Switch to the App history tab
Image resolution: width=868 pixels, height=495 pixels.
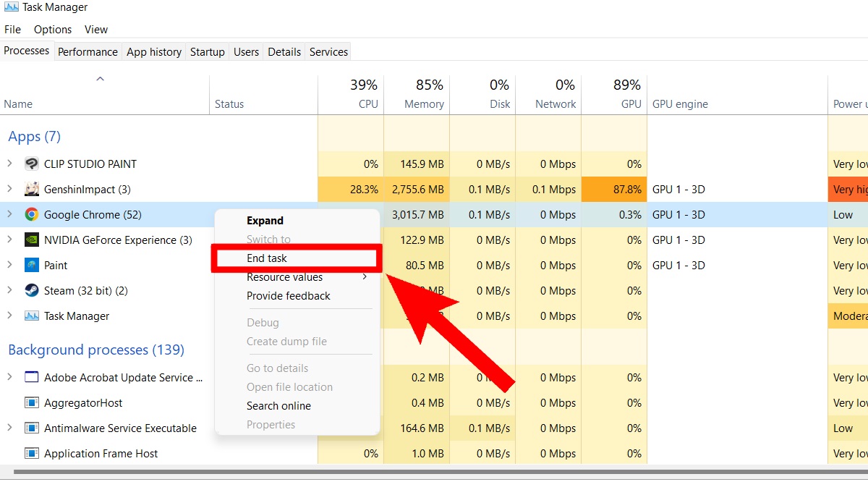tap(154, 52)
